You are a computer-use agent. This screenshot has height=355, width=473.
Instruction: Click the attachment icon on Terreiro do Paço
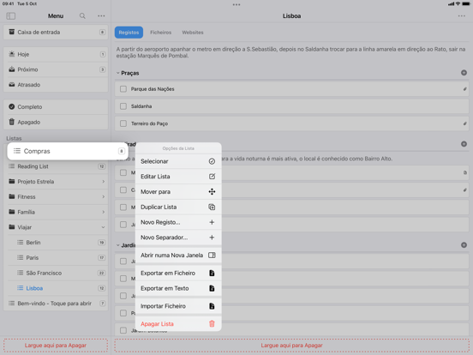tap(464, 123)
